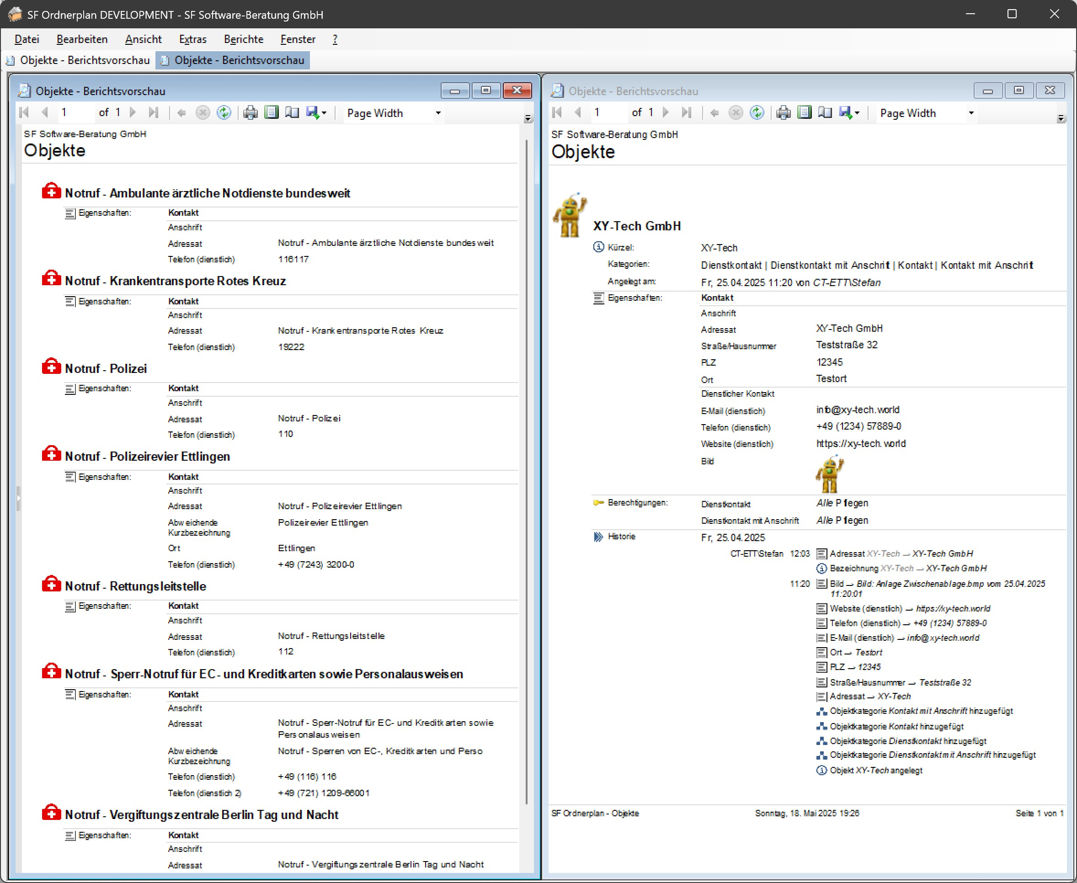Click info icon beside Objekt XY-Tech angelegt
The image size is (1077, 883).
(821, 770)
